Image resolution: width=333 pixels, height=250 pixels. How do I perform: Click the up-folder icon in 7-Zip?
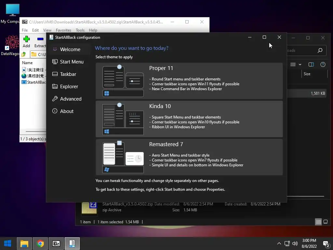(23, 54)
